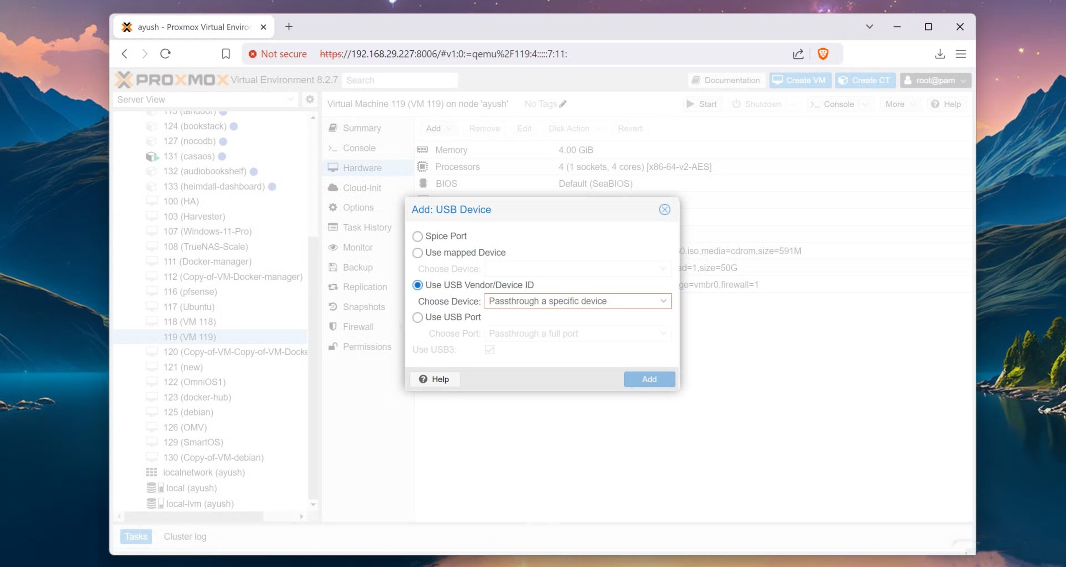Select the Use mapped Device option
The height and width of the screenshot is (567, 1066).
pos(417,253)
